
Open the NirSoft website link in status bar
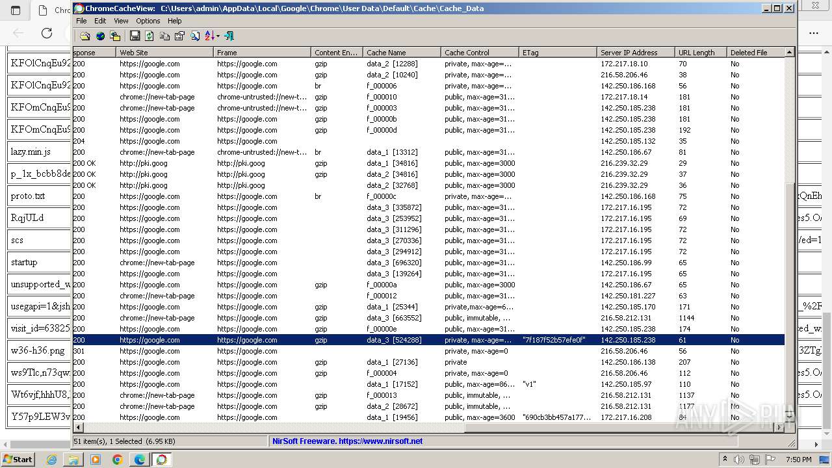347,441
